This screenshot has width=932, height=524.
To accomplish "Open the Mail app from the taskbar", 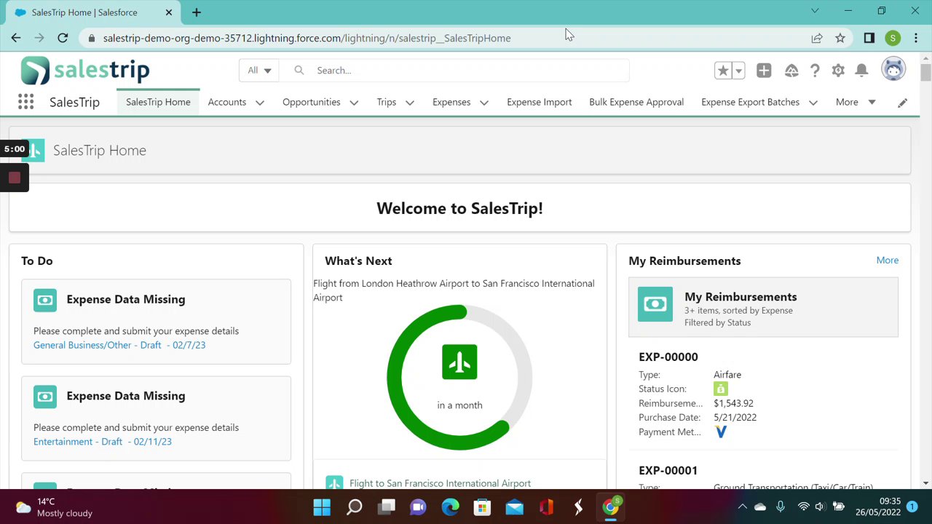I will pyautogui.click(x=514, y=507).
